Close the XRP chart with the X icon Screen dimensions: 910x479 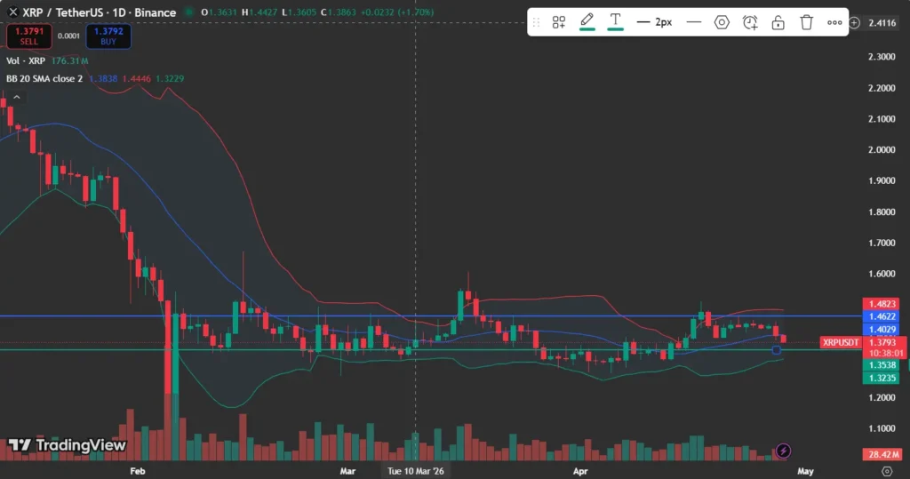pyautogui.click(x=12, y=12)
